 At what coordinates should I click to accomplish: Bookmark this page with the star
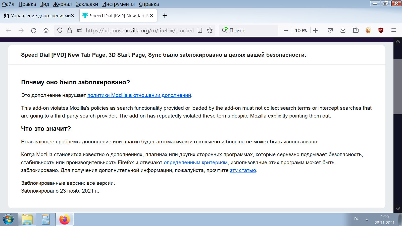tap(210, 30)
